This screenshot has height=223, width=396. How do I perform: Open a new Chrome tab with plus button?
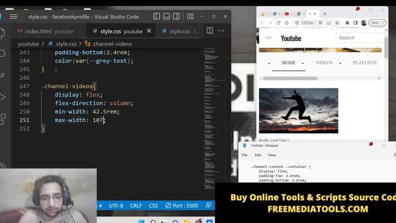tap(324, 14)
